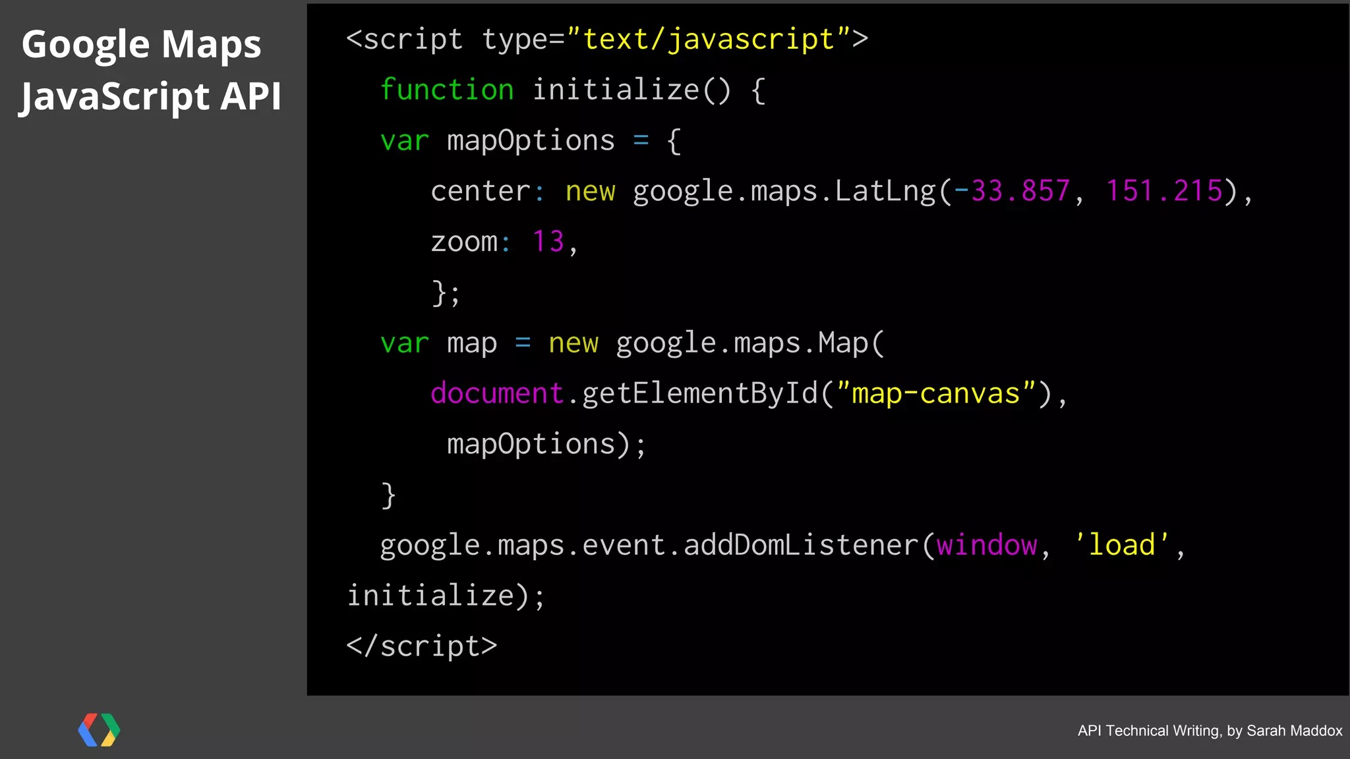Click the Google Developers logo icon
1350x759 pixels.
click(x=99, y=729)
